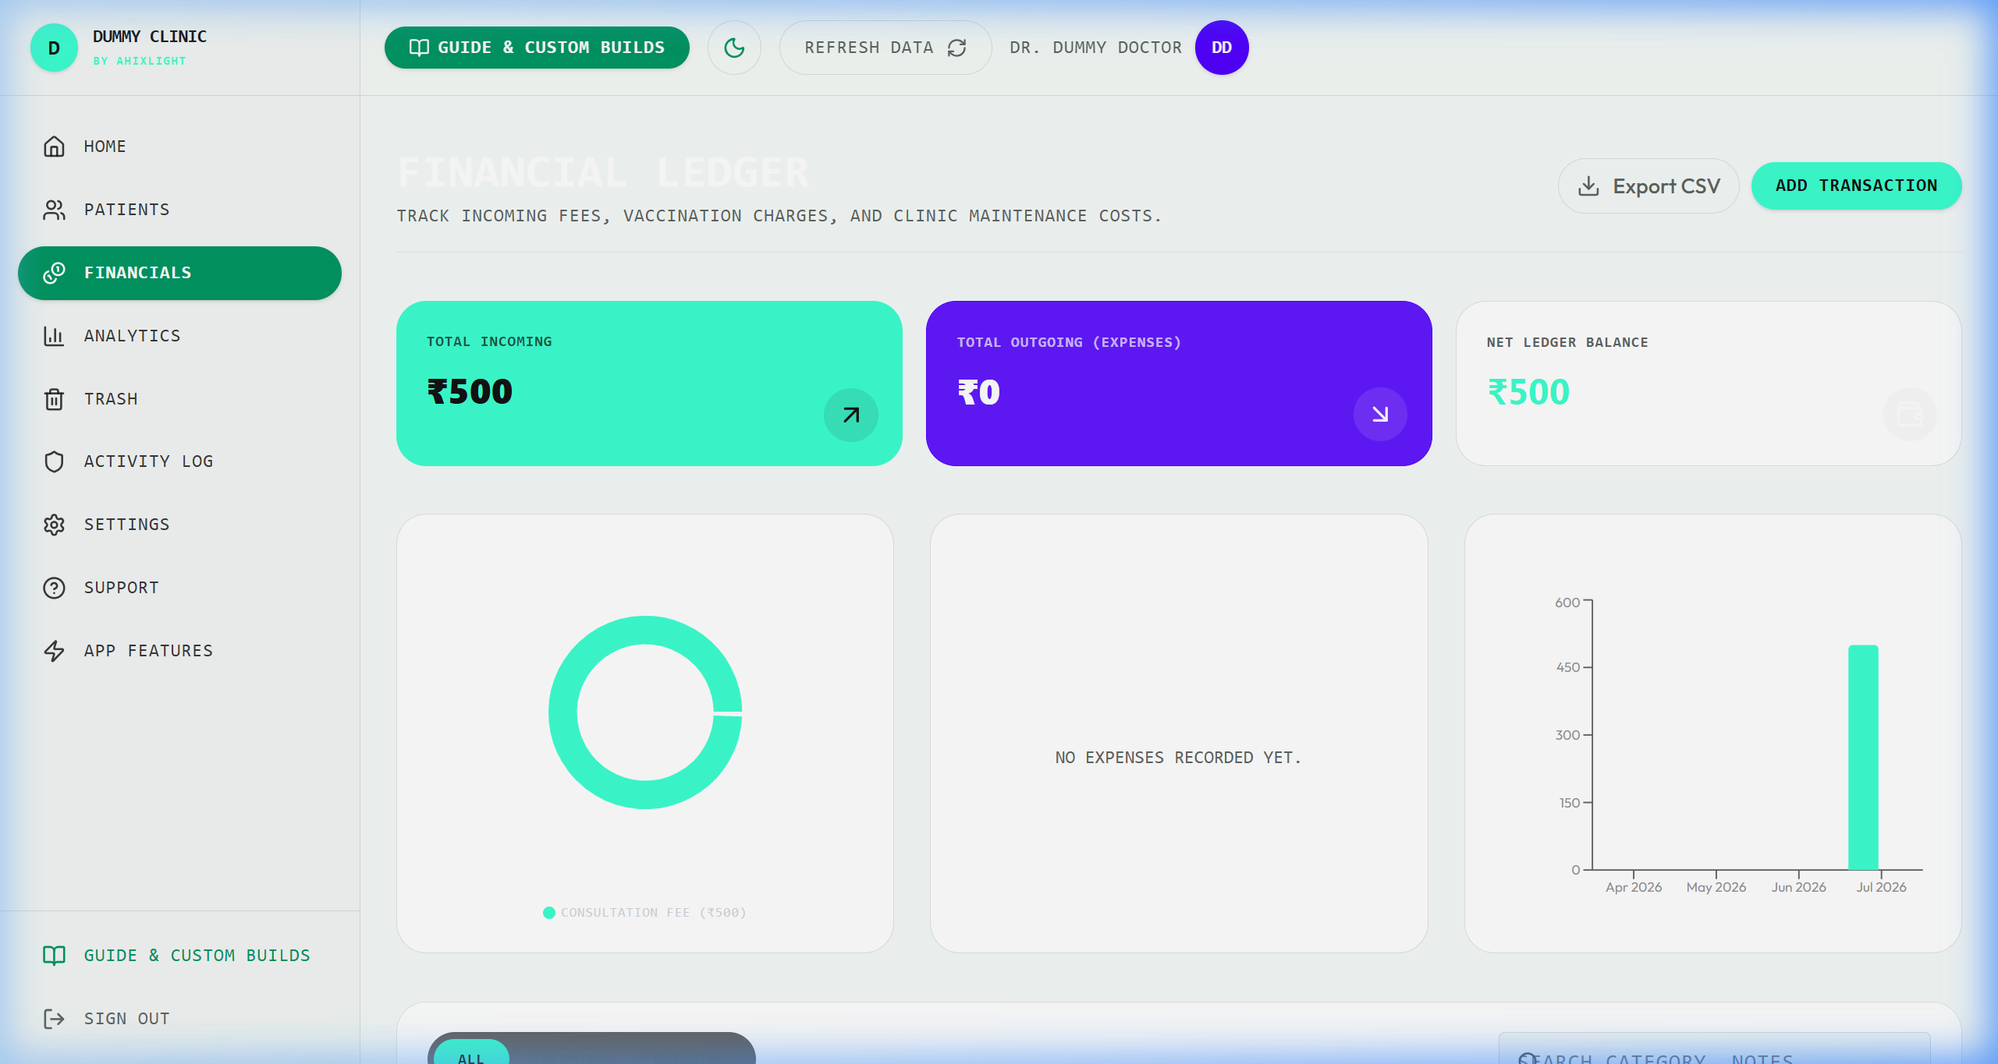Click the Consultation Fee legend swatch

point(549,913)
